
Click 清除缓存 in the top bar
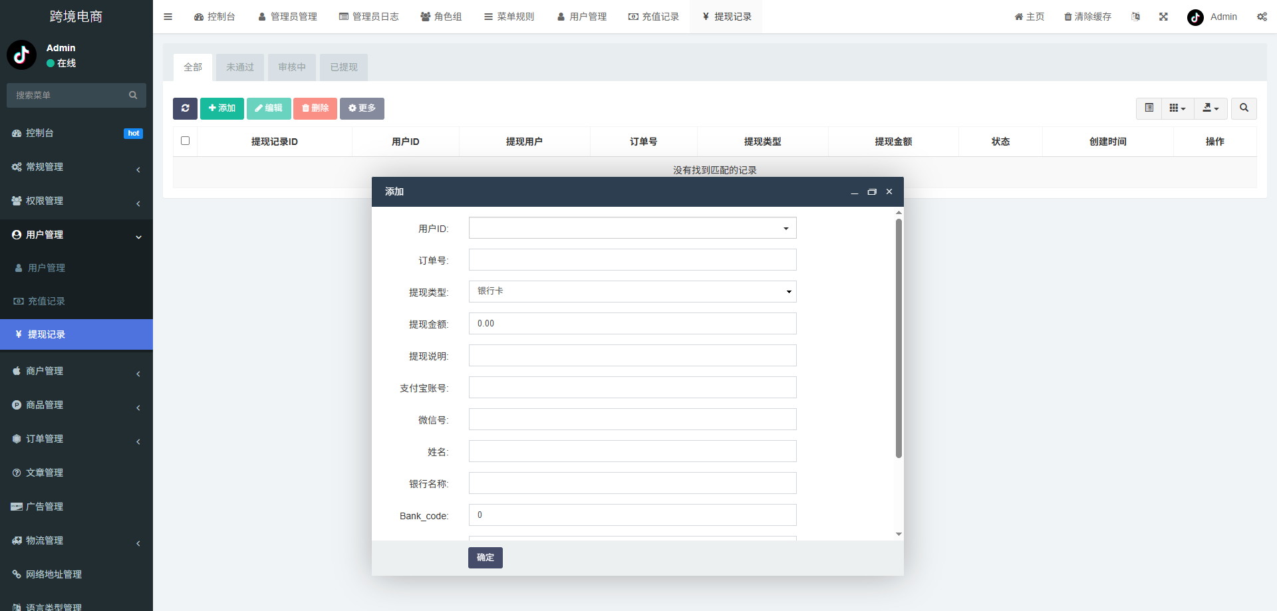pos(1087,17)
